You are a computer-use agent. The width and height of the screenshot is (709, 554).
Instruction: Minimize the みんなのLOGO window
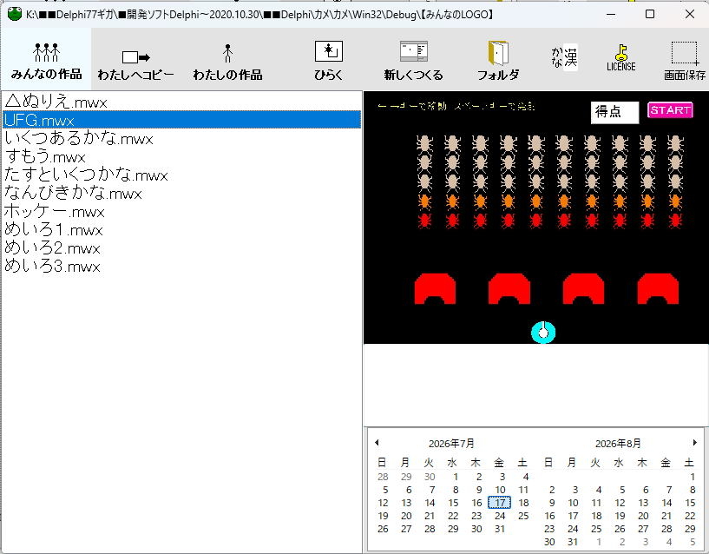point(611,14)
